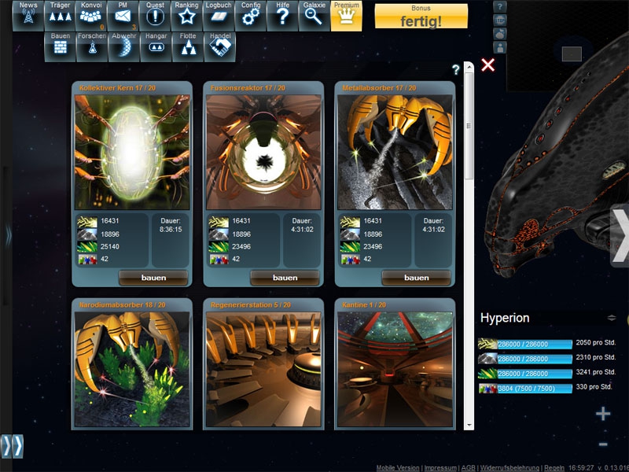Switch to the Hangar tab
Image resolution: width=629 pixels, height=472 pixels.
(x=156, y=47)
